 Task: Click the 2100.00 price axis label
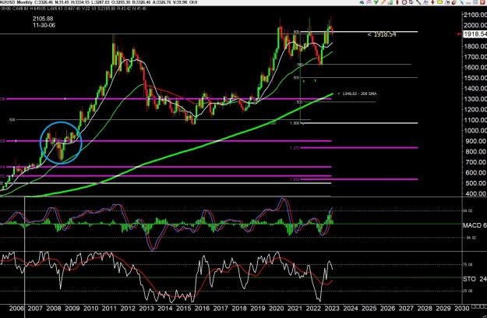475,15
